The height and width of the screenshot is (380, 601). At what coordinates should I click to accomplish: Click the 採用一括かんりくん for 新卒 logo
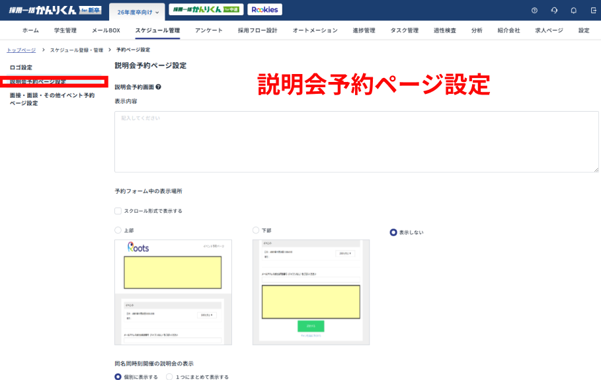point(55,11)
